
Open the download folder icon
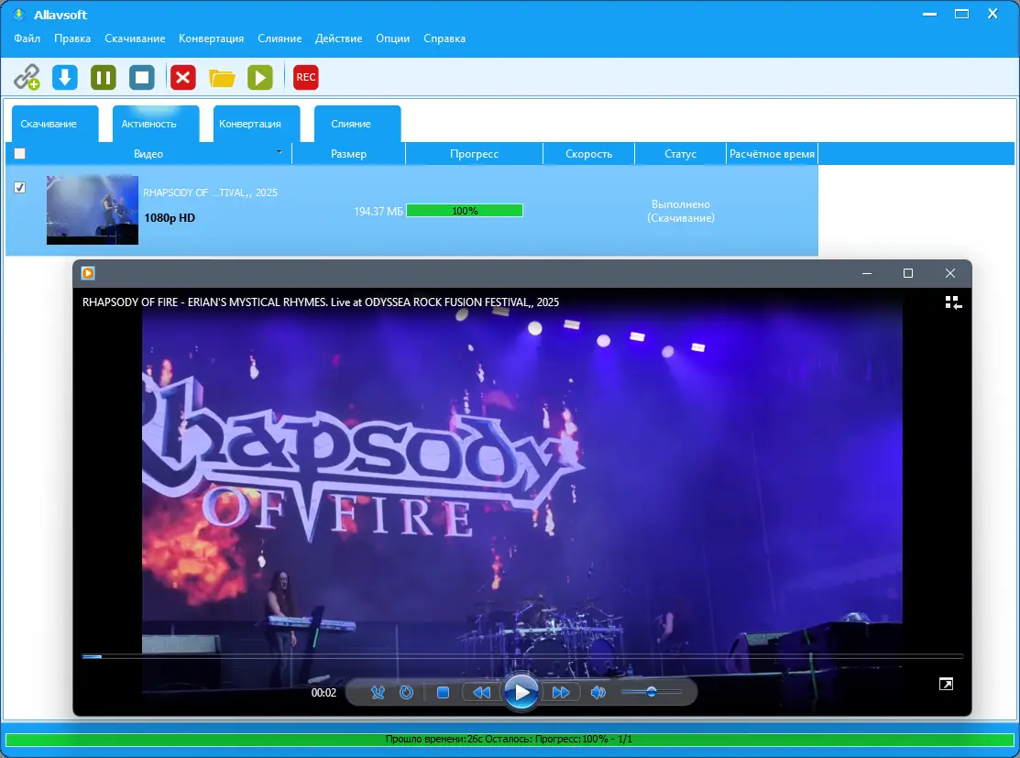(x=222, y=77)
